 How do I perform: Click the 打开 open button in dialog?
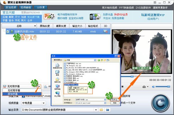pos(115,100)
